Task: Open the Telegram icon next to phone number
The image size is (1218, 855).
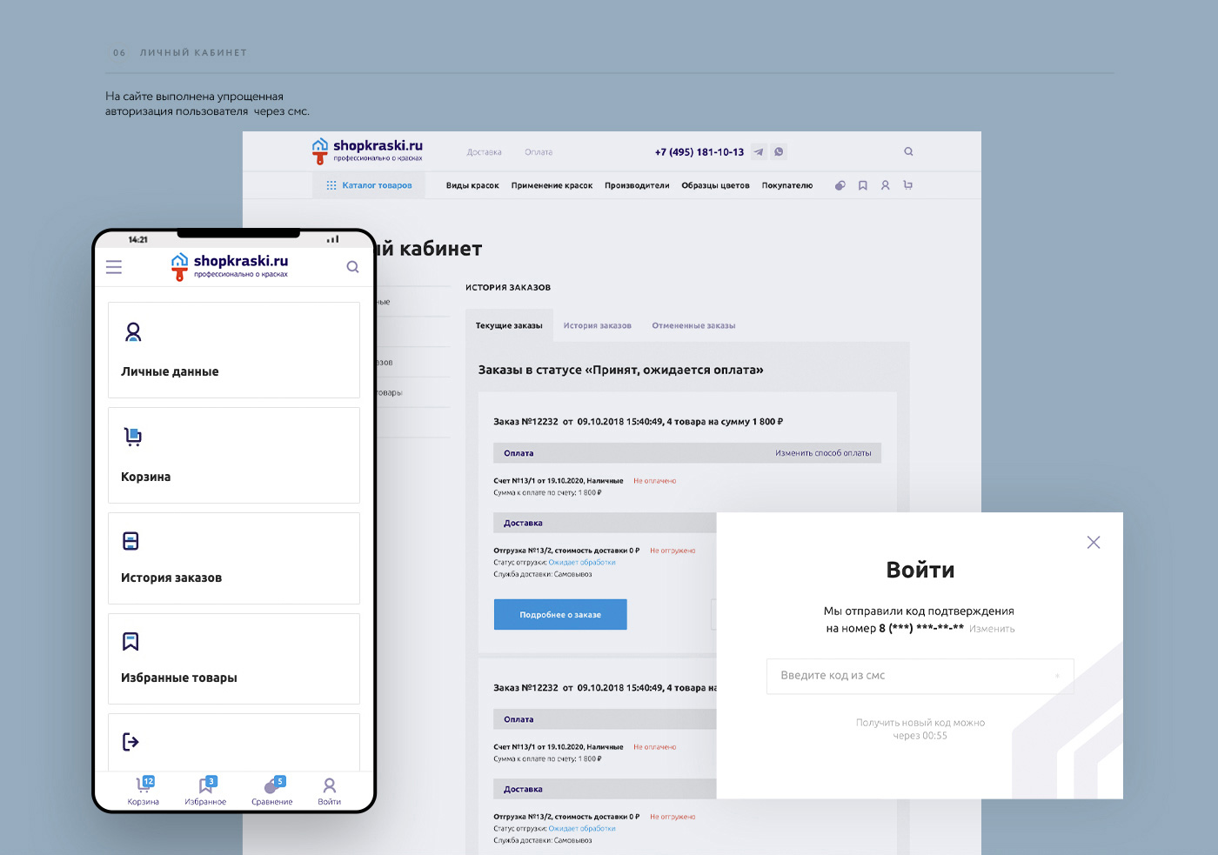Action: [x=758, y=151]
